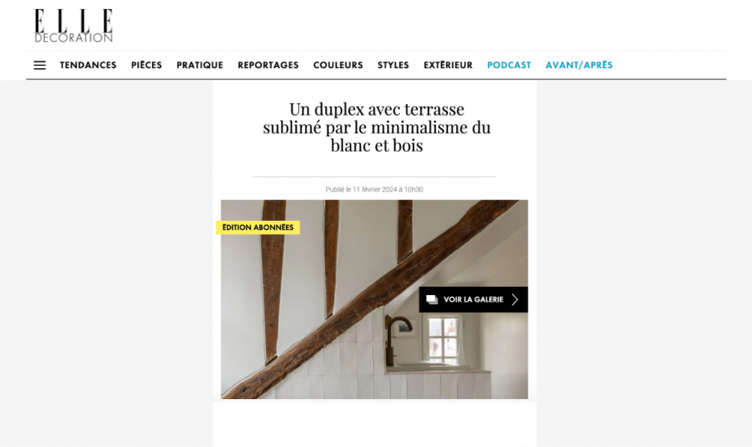Click the arrow chevron next to Voir la galerie
The width and height of the screenshot is (752, 447).
pyautogui.click(x=515, y=300)
